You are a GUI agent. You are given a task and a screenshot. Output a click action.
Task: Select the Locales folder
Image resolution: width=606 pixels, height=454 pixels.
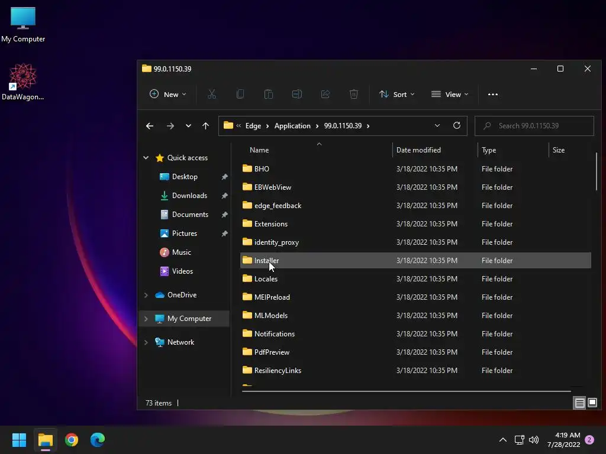415,279
